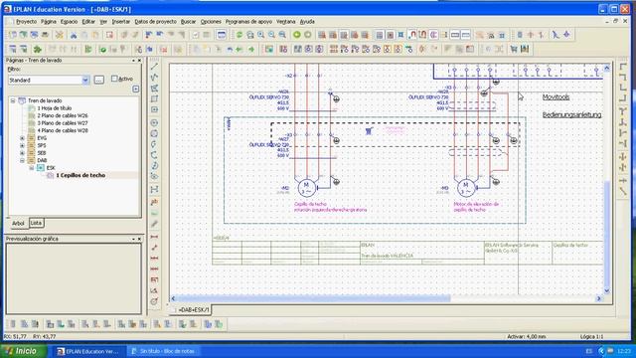Open the Insertar menu
The height and width of the screenshot is (358, 636).
[x=121, y=22]
